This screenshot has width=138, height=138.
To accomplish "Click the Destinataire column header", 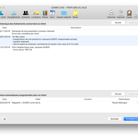I will coord(124,99).
